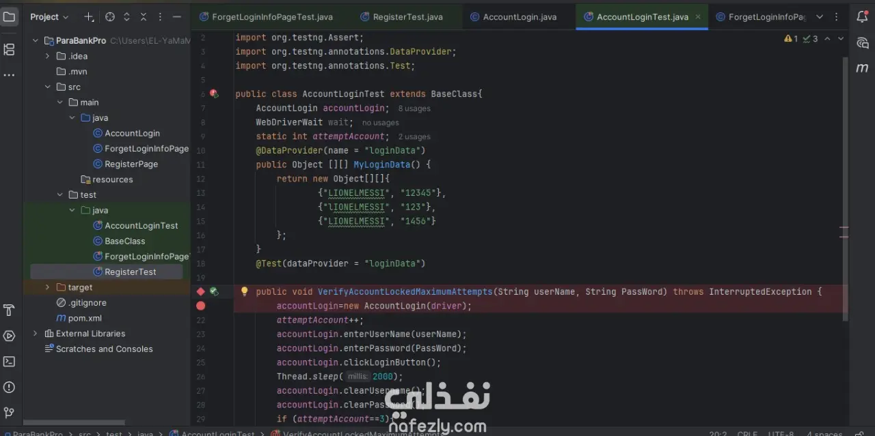This screenshot has height=436, width=875.
Task: Click Collapse All in Project panel
Action: pos(143,16)
